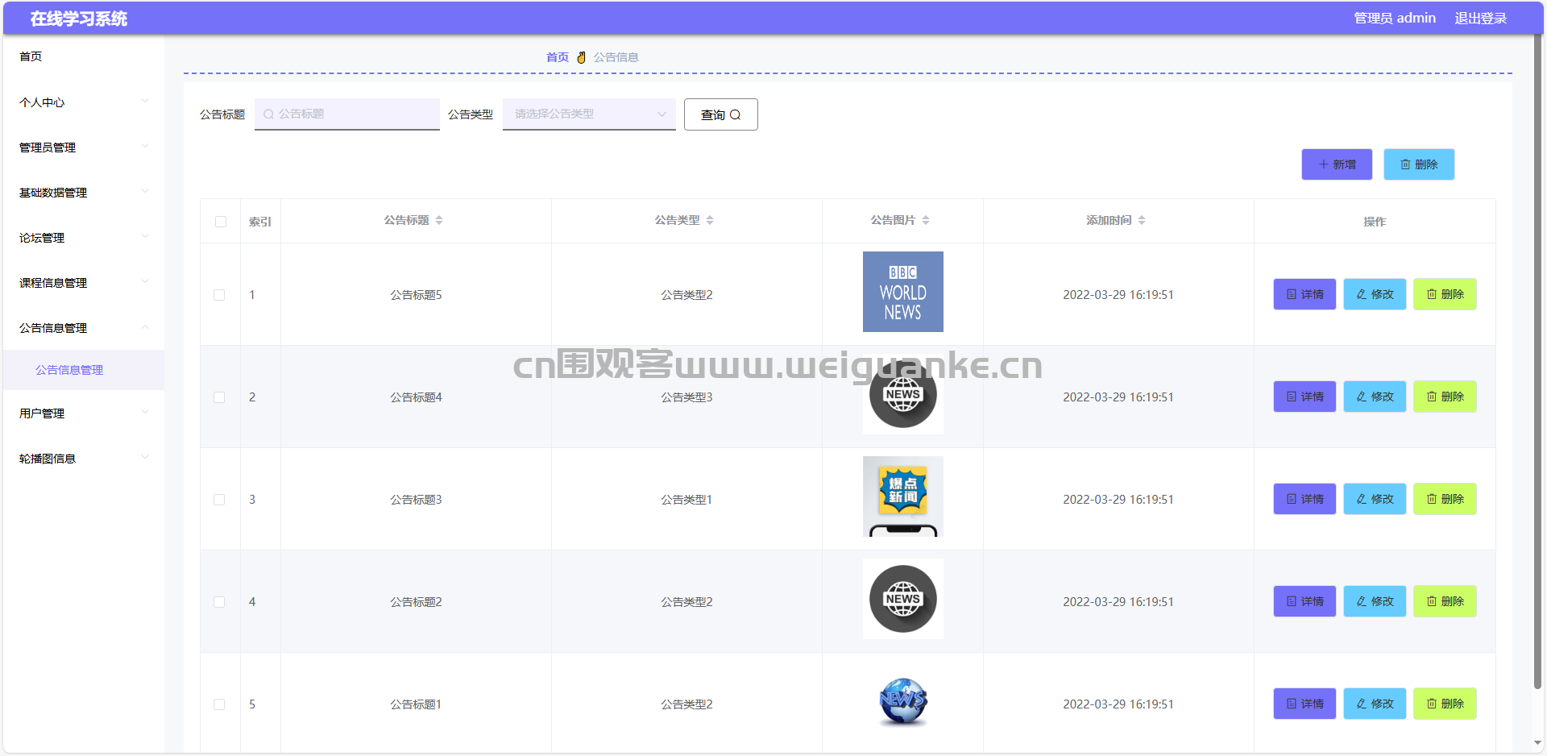Expand the 课程信息管理 sidebar menu

83,283
